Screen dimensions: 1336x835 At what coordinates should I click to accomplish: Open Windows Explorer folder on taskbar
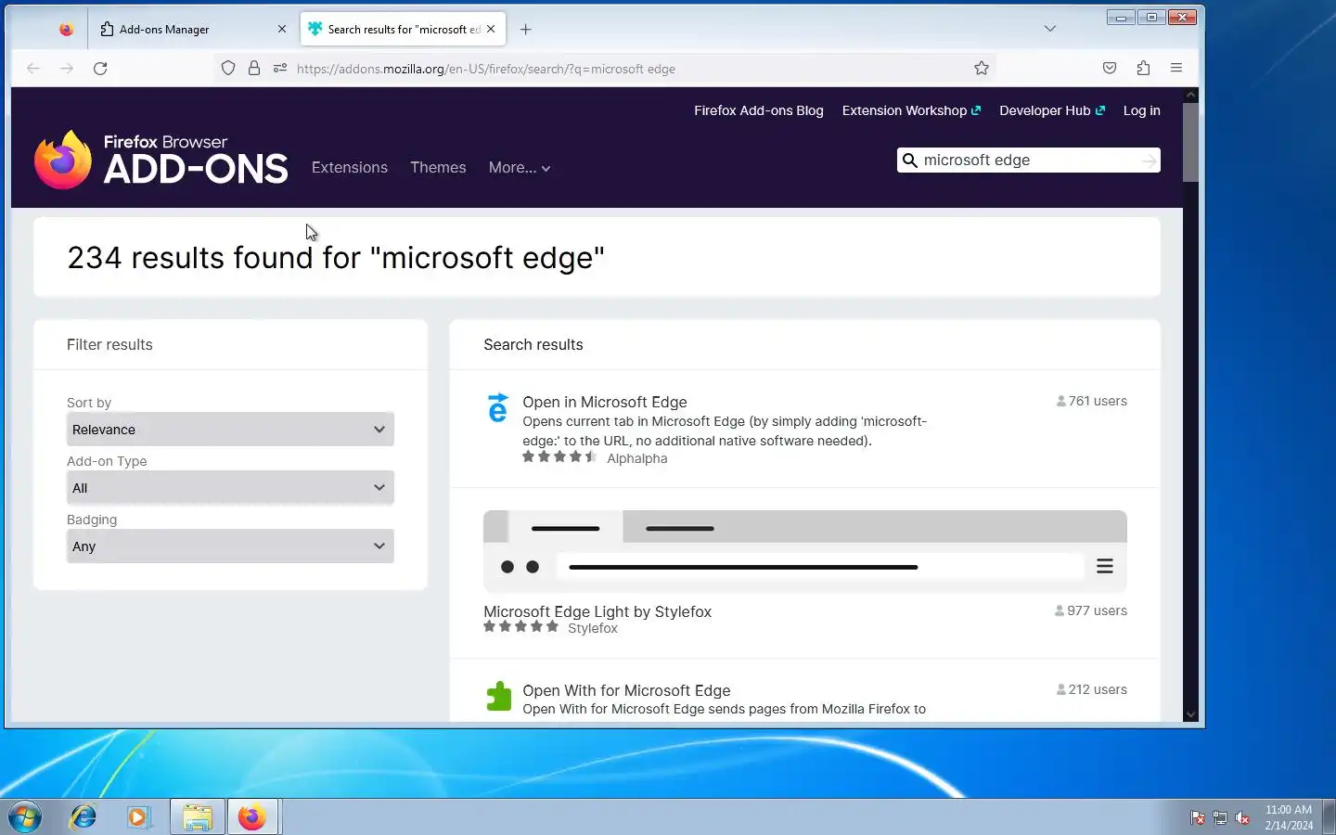pos(197,817)
